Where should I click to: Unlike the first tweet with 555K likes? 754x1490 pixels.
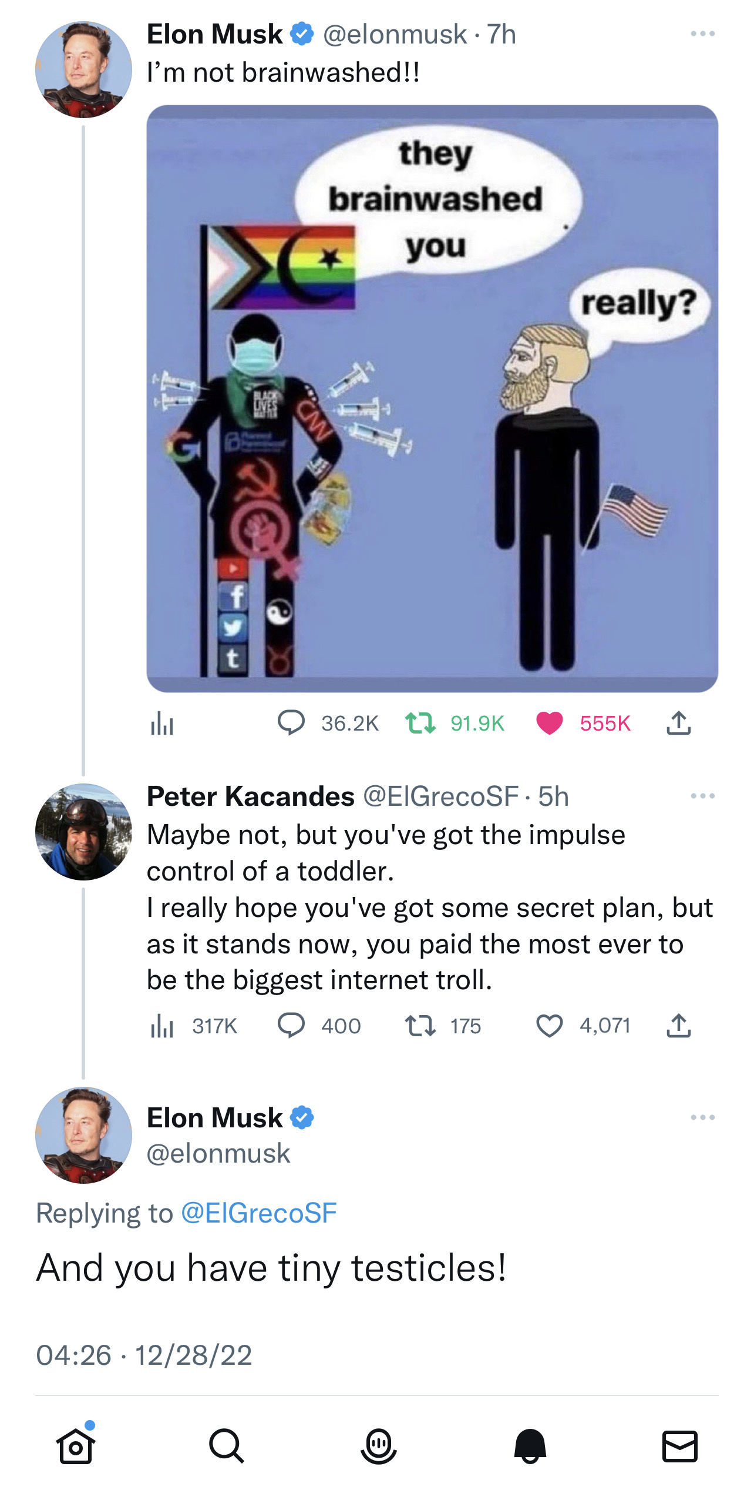click(x=550, y=723)
